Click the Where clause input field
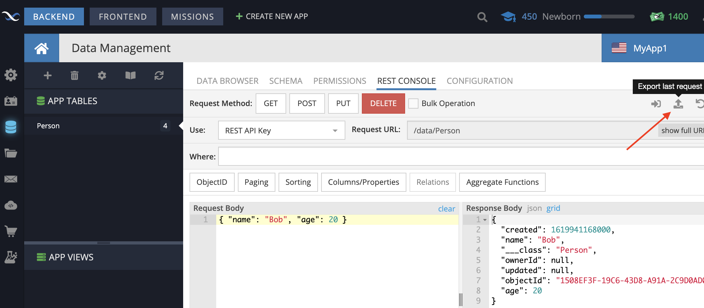Viewport: 704px width, 308px height. click(461, 156)
